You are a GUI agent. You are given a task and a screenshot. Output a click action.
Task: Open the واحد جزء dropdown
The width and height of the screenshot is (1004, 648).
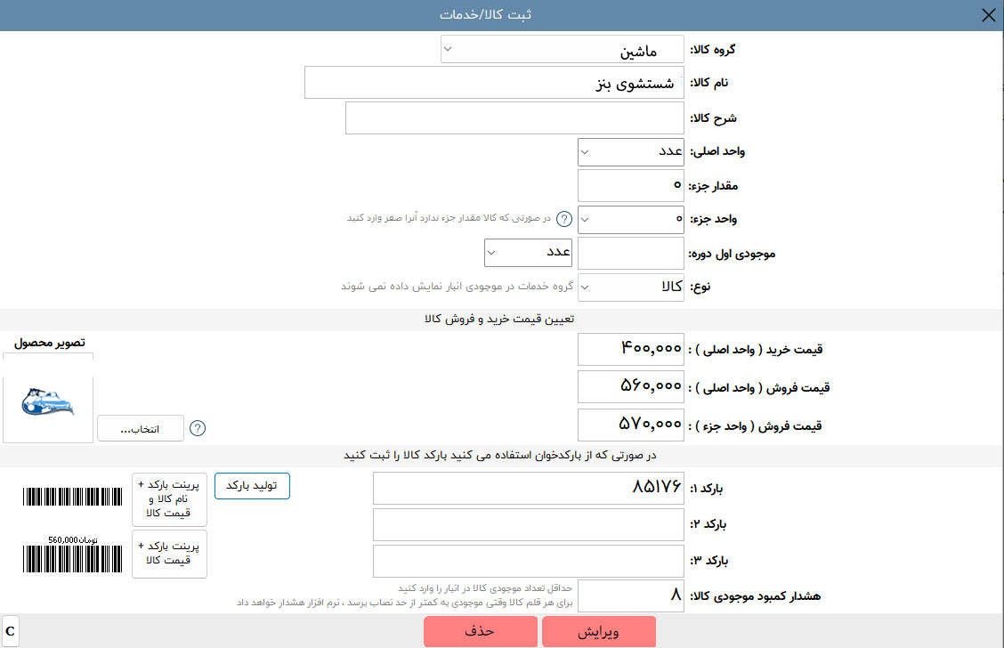click(x=631, y=219)
